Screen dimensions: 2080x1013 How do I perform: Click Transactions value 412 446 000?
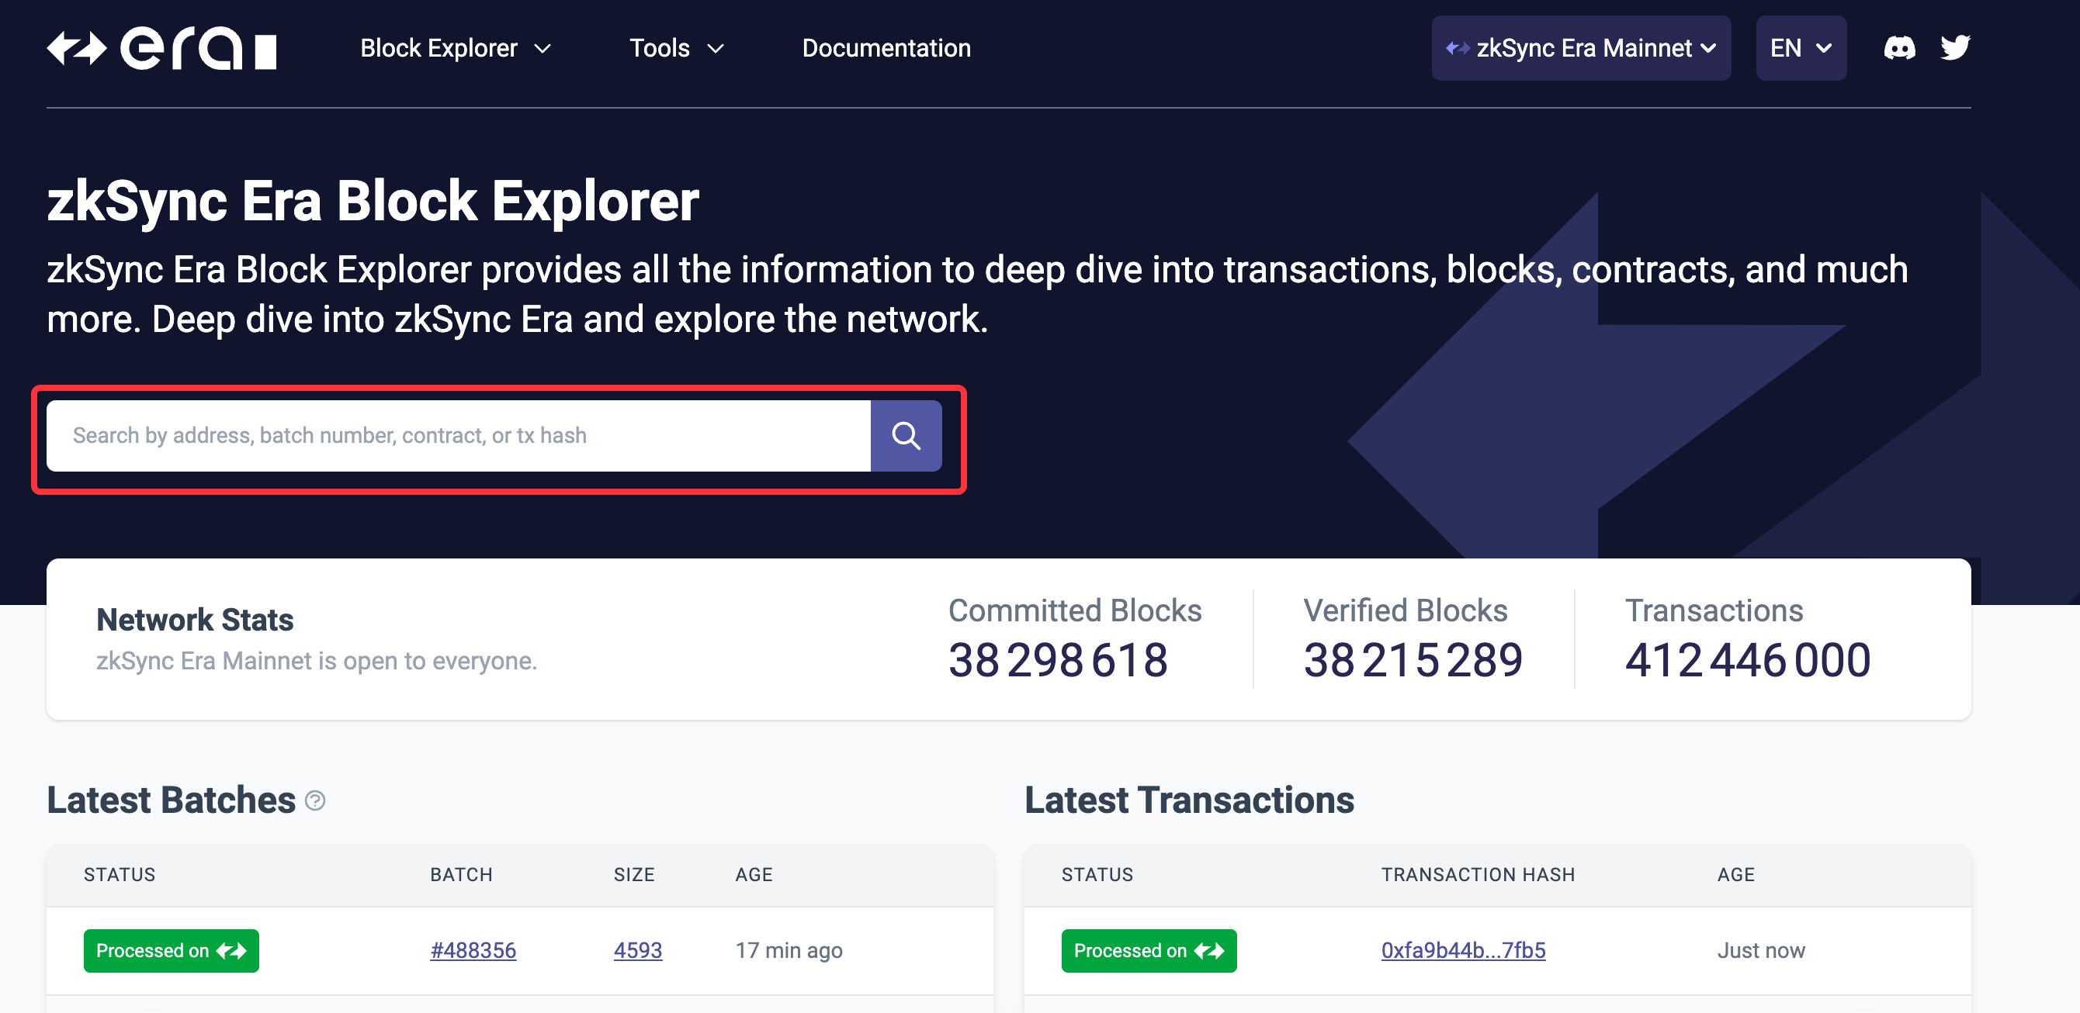(1747, 660)
